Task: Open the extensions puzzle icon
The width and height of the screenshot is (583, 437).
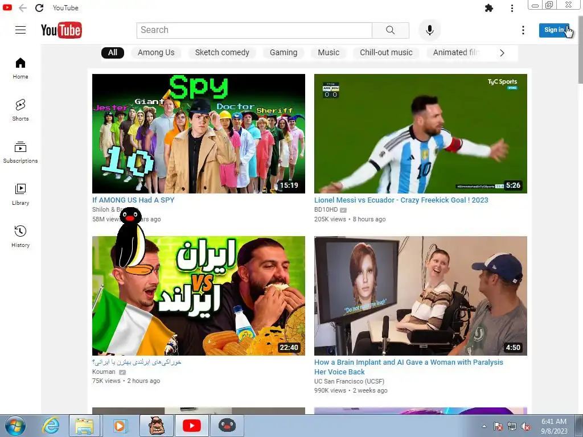Action: tap(489, 8)
